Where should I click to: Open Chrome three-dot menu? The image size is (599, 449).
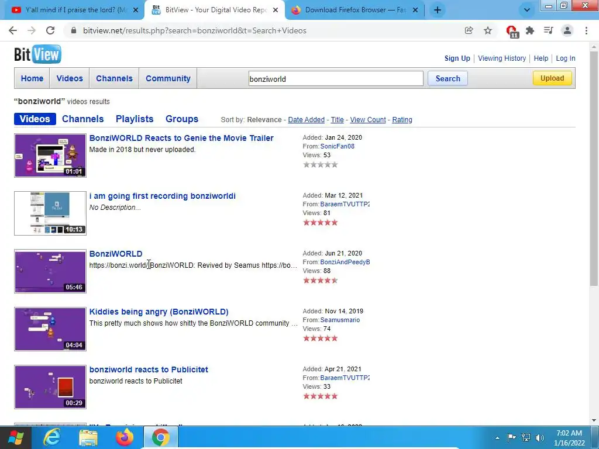586,30
